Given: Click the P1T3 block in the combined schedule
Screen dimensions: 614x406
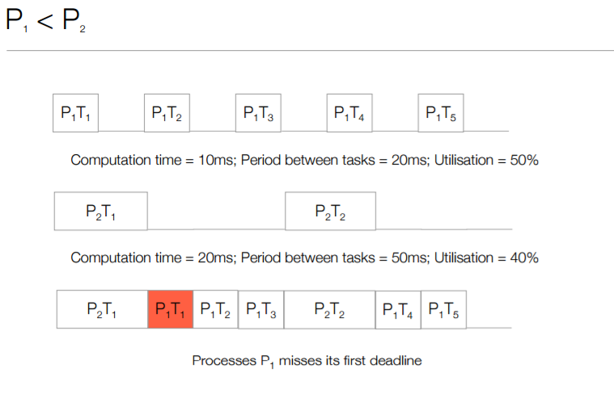Looking at the screenshot, I should pos(260,309).
